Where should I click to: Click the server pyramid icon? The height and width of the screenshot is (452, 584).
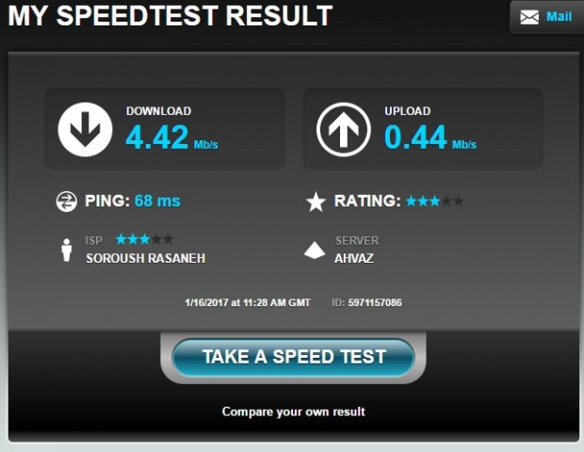[315, 250]
